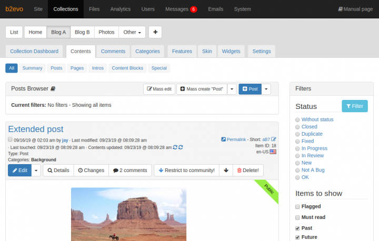Image resolution: width=379 pixels, height=241 pixels.
Task: Click the plus icon to add new collection
Action: coord(155,32)
